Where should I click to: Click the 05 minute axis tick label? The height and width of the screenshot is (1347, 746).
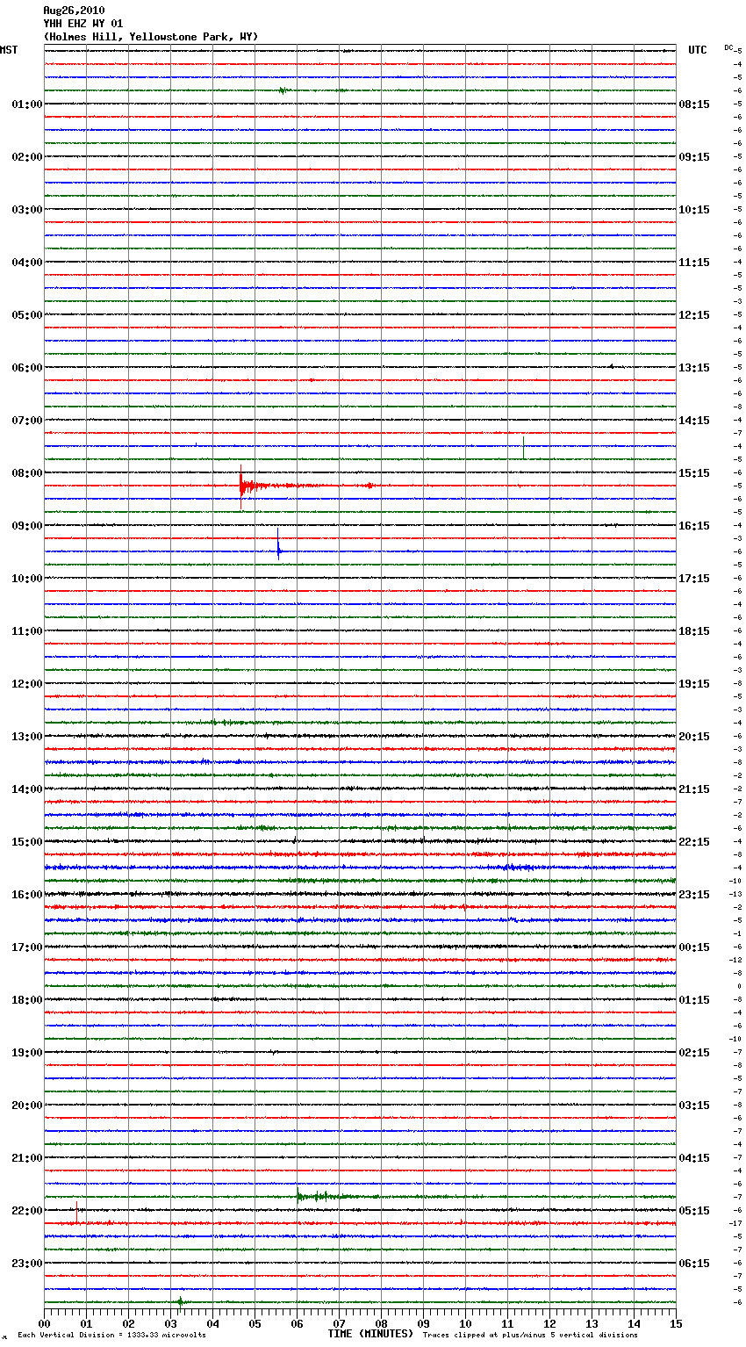[x=255, y=1323]
